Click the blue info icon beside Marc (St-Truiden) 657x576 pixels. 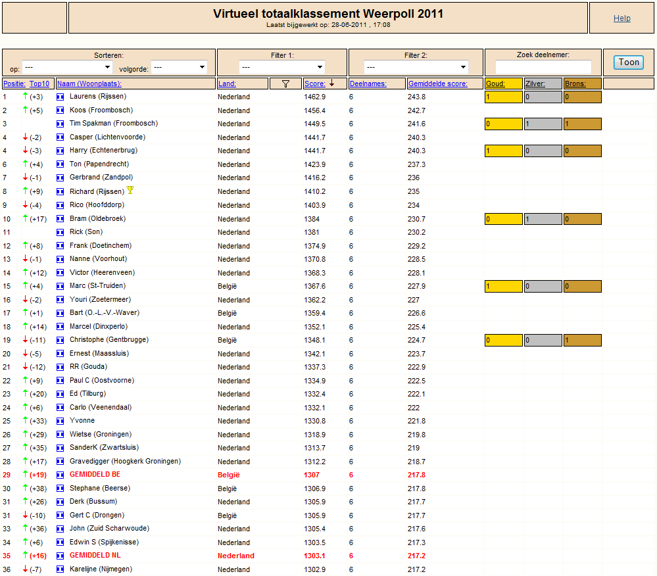point(61,286)
